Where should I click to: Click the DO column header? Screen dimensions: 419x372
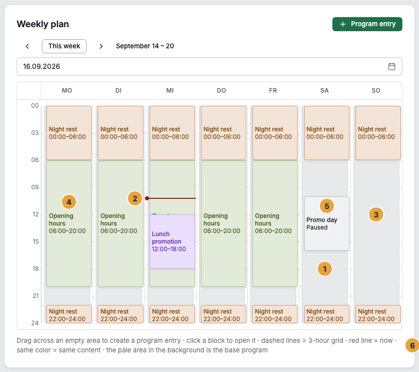(222, 91)
